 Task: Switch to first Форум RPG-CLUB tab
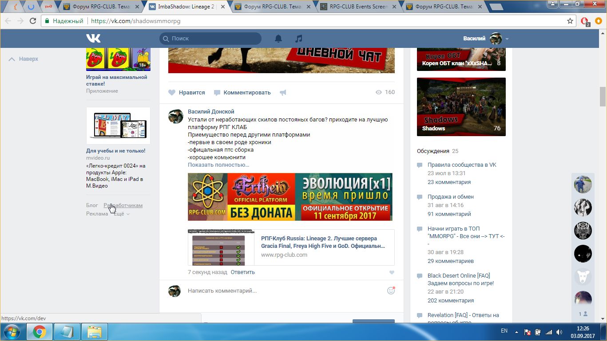101,7
